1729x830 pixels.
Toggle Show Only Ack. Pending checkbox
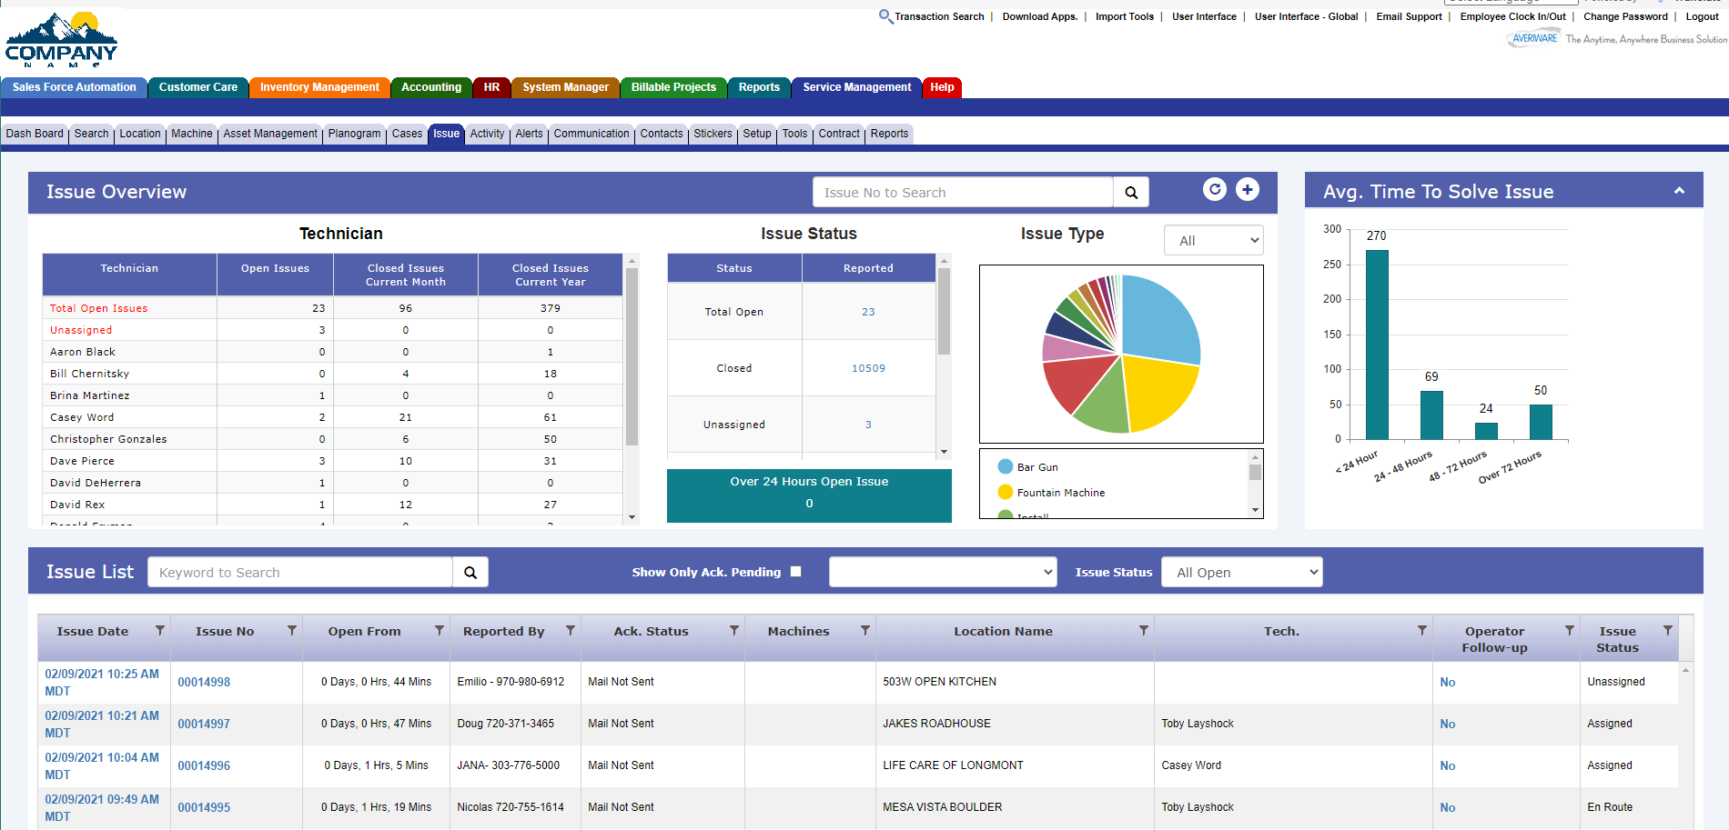click(x=796, y=572)
